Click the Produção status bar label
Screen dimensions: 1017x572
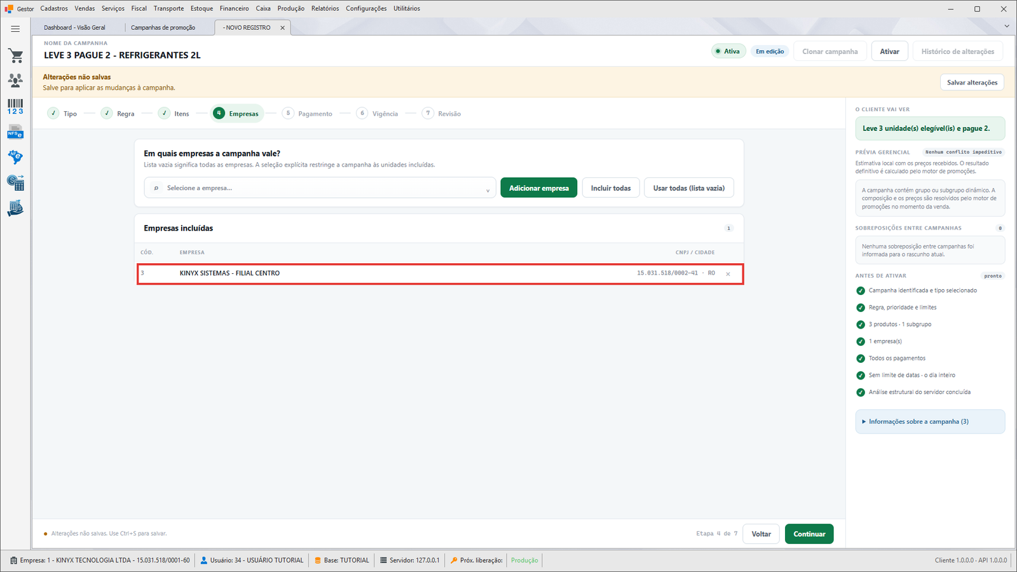[x=524, y=561]
